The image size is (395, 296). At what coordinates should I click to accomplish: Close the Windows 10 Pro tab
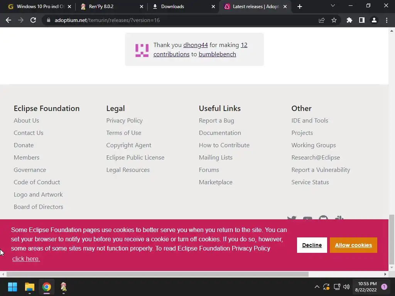[69, 7]
